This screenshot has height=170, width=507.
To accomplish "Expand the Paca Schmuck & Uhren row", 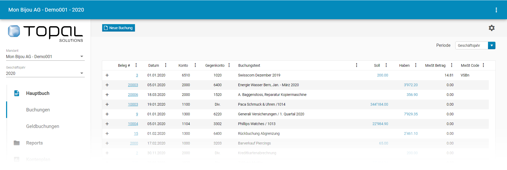I will (x=107, y=104).
